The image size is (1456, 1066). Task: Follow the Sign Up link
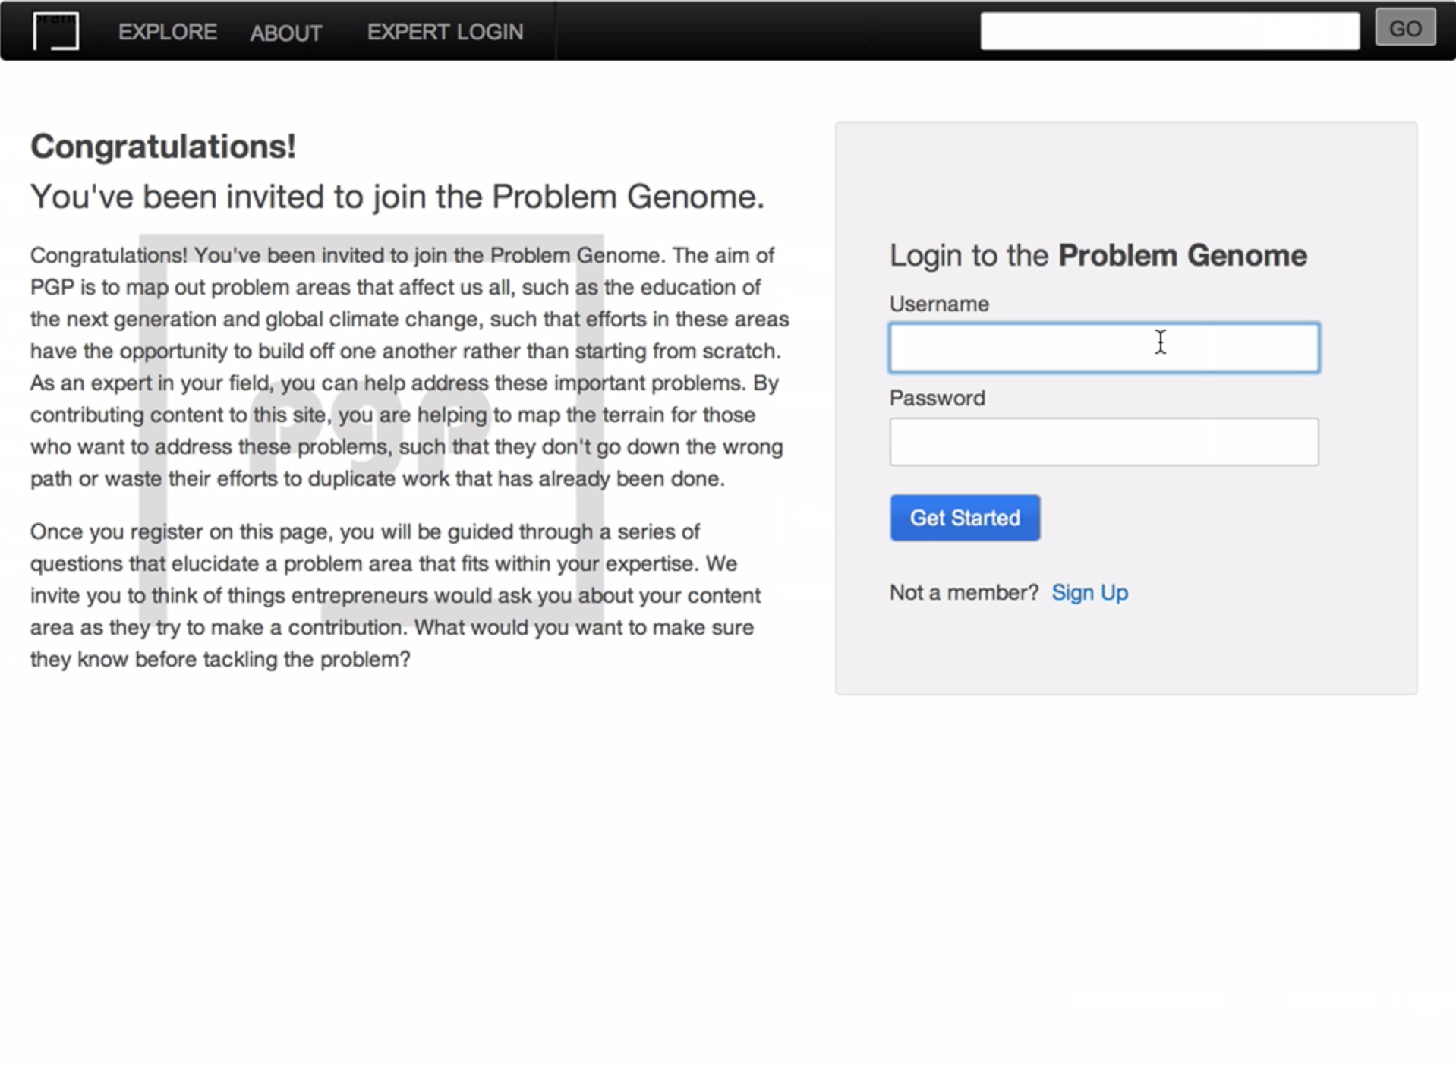(1089, 592)
